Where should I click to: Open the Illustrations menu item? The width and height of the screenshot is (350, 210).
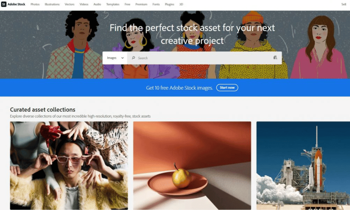[x=52, y=4]
